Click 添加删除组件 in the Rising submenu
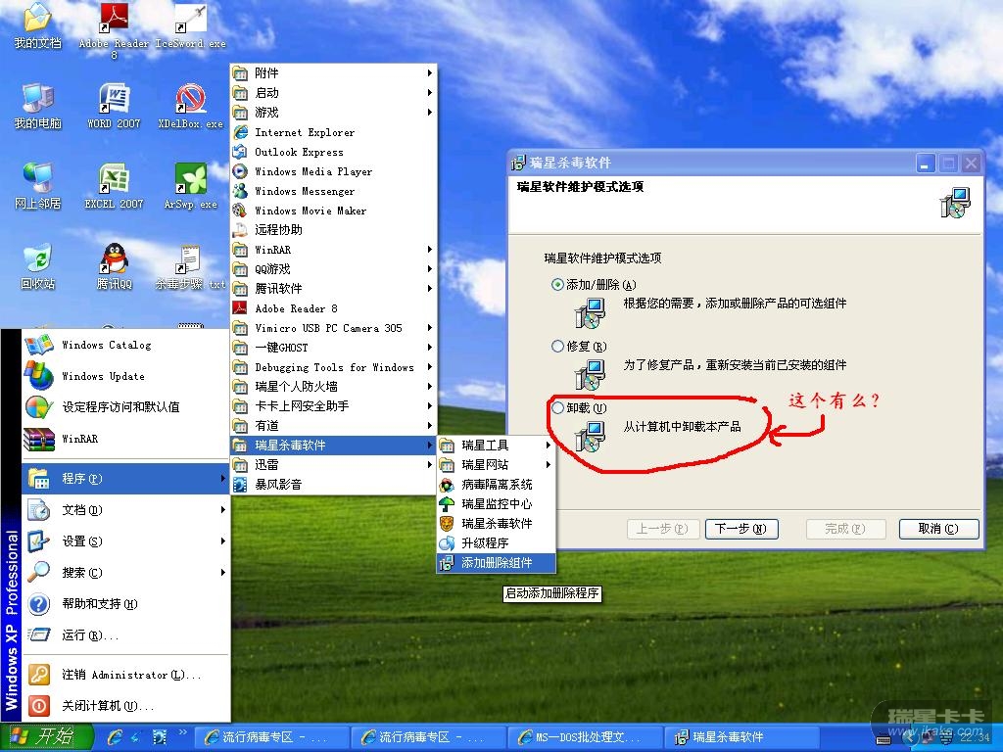This screenshot has width=1003, height=752. click(497, 563)
